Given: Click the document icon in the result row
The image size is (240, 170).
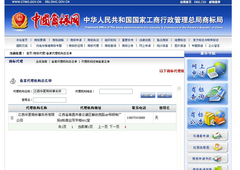Looking at the screenshot, I should coord(12,118).
